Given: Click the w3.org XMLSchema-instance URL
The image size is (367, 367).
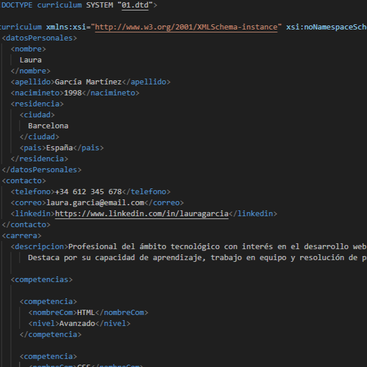Looking at the screenshot, I should tap(188, 27).
